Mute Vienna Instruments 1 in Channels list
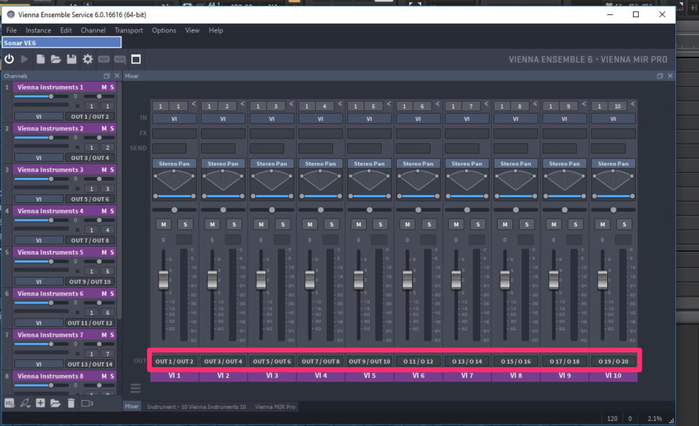The image size is (699, 426). pyautogui.click(x=104, y=87)
